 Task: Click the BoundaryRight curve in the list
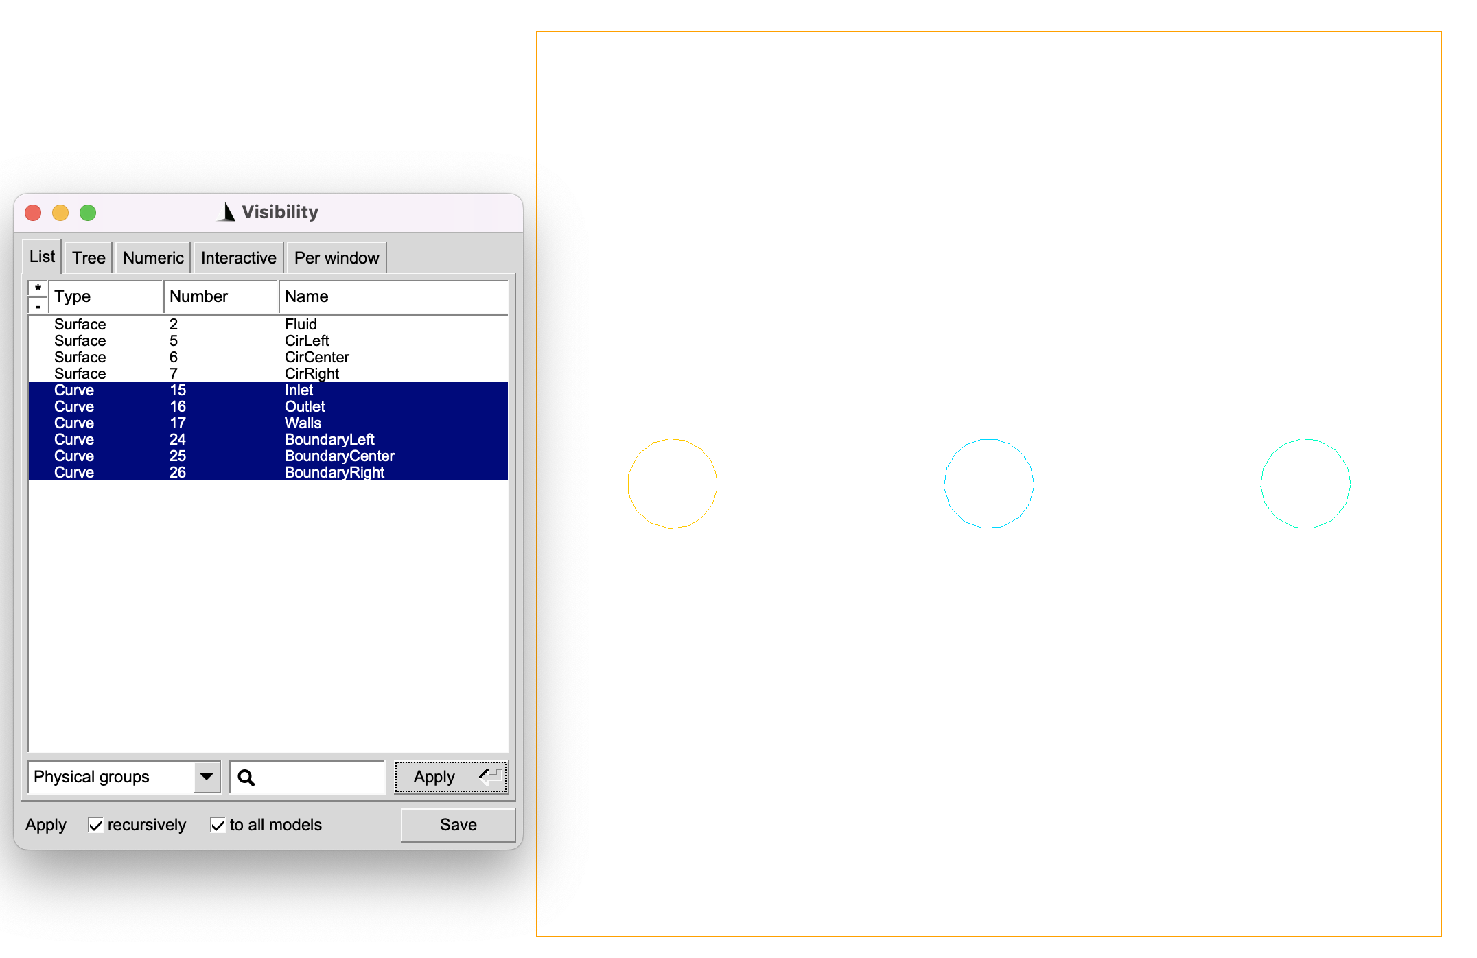[x=206, y=472]
